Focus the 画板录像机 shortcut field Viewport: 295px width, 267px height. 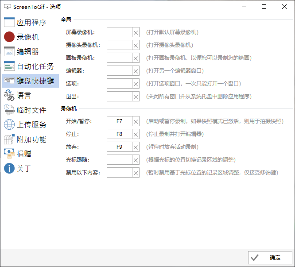tap(120, 58)
